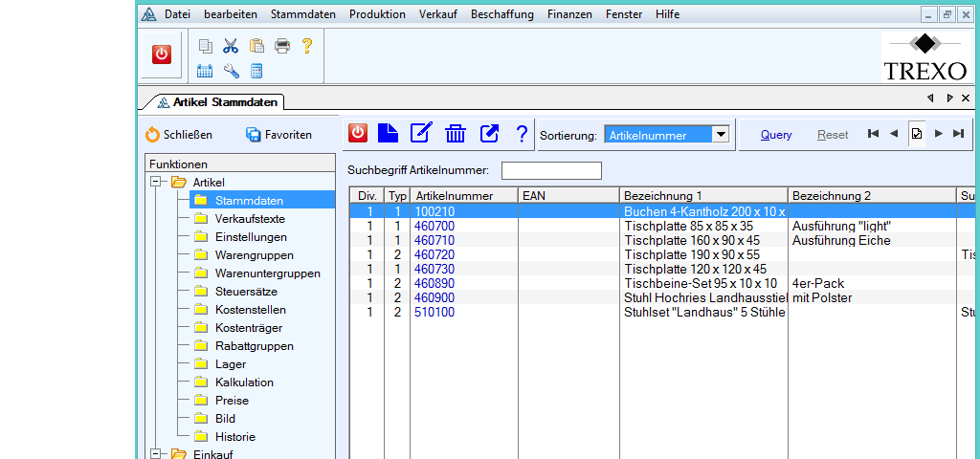Screen dimensions: 980x459
Task: Open the Sortierung dropdown
Action: (721, 135)
